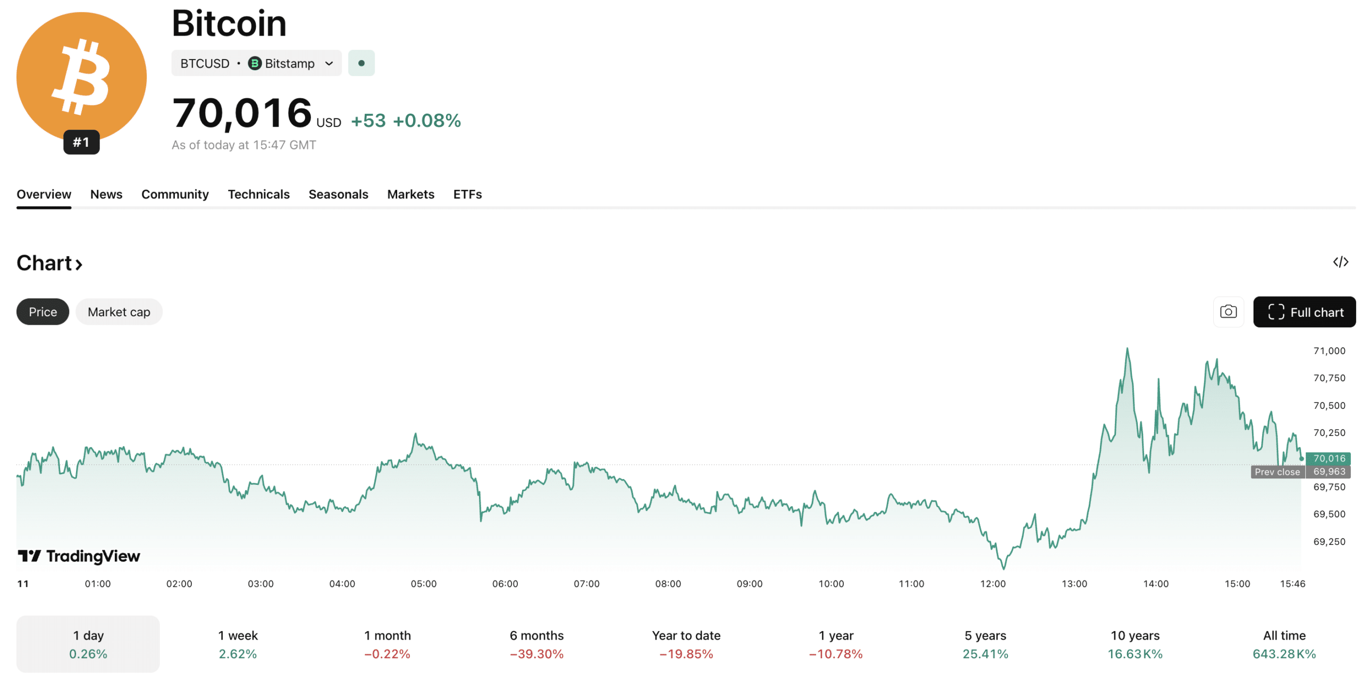Open the ETFs tab
This screenshot has height=681, width=1361.
pyautogui.click(x=467, y=194)
